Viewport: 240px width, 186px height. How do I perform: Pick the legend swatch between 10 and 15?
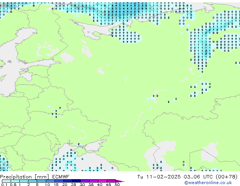click(51, 181)
